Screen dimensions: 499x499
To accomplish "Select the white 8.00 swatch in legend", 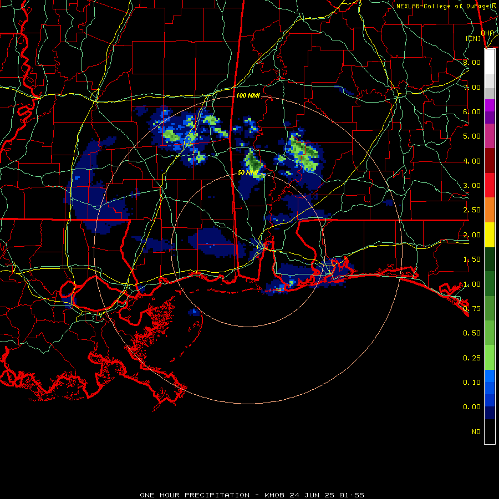I will point(490,62).
